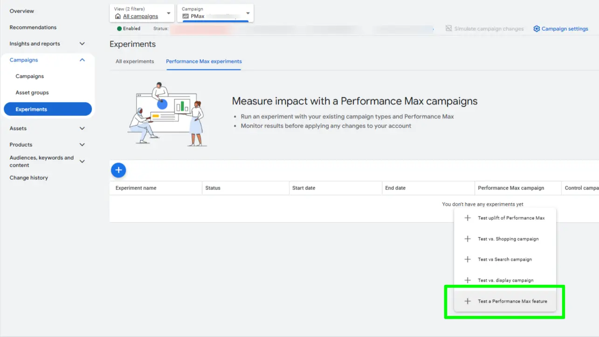Viewport: 599px width, 337px height.
Task: Click the plus icon beside Test vs Search campaign
Action: point(468,259)
